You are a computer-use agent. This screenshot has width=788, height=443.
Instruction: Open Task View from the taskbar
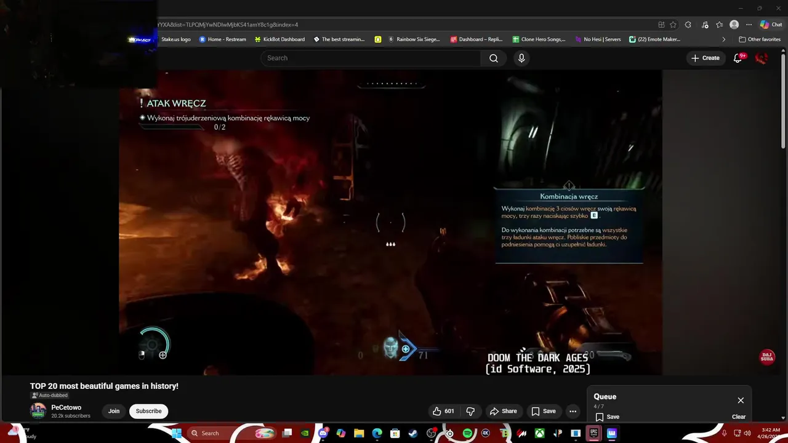pyautogui.click(x=287, y=433)
